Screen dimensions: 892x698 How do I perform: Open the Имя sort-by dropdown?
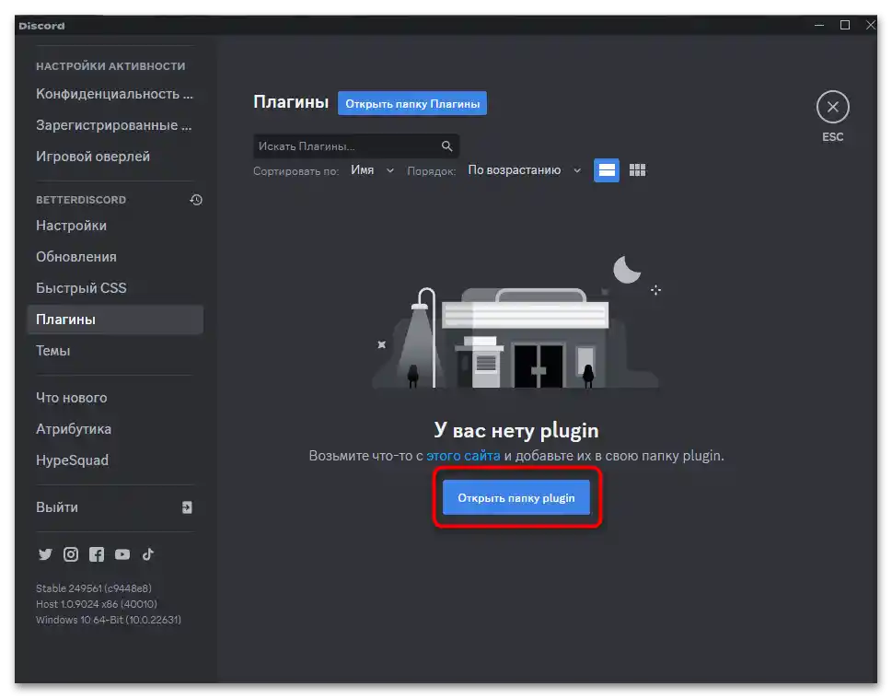[372, 170]
